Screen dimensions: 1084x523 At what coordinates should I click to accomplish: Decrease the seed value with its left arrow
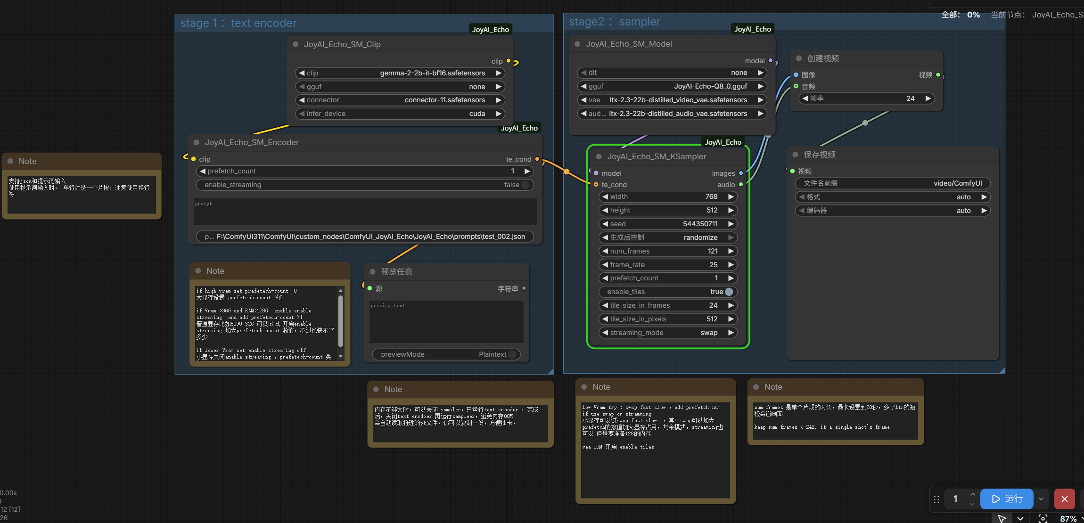605,224
